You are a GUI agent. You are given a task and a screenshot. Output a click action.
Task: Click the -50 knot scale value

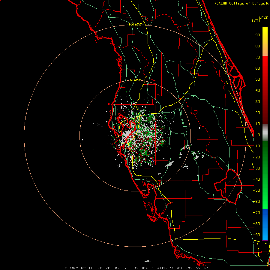(x=256, y=190)
